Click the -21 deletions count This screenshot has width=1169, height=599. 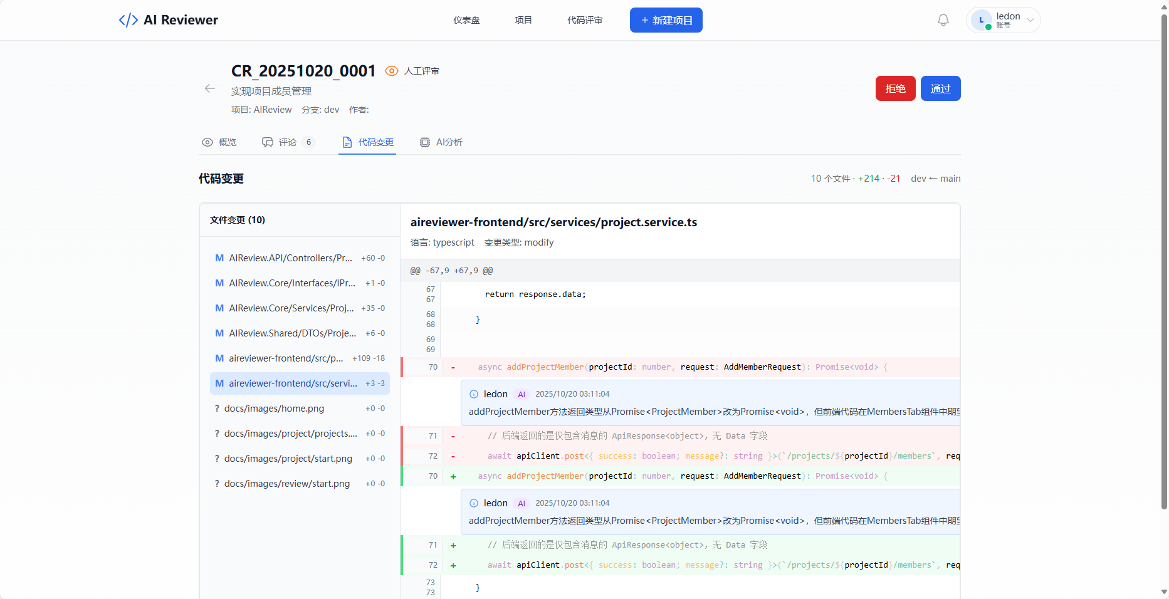[x=894, y=179]
